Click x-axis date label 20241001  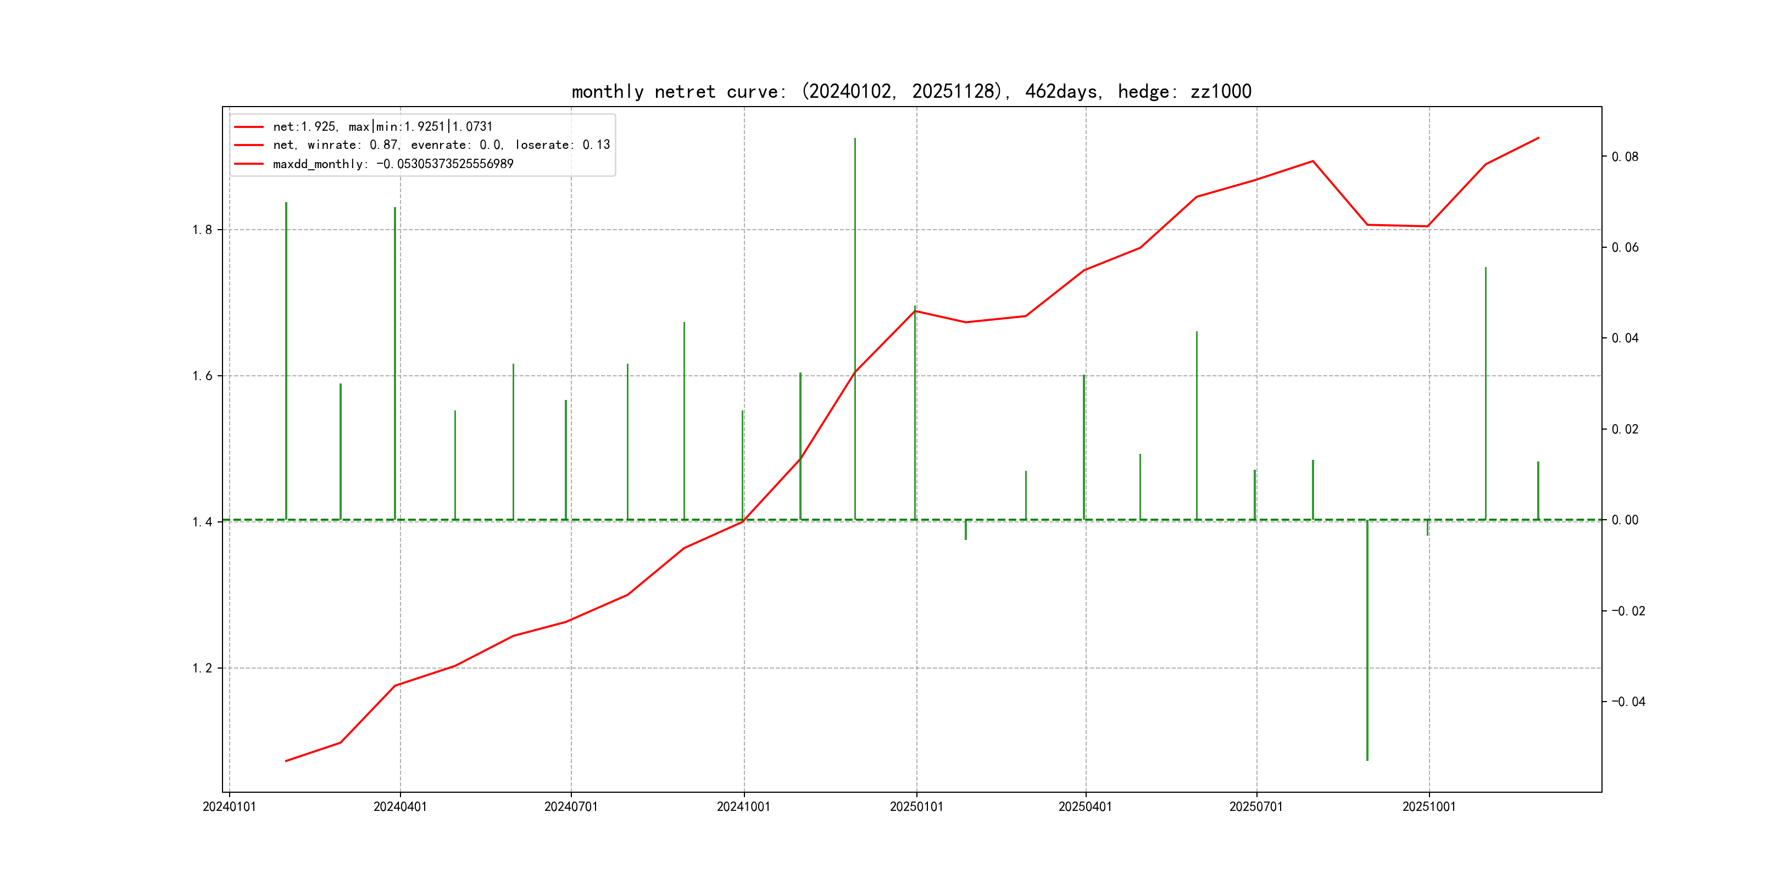[x=743, y=806]
